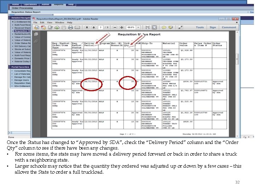The height and width of the screenshot is (191, 255).
Task: Open Manage Users favorite link
Action: coord(22,80)
